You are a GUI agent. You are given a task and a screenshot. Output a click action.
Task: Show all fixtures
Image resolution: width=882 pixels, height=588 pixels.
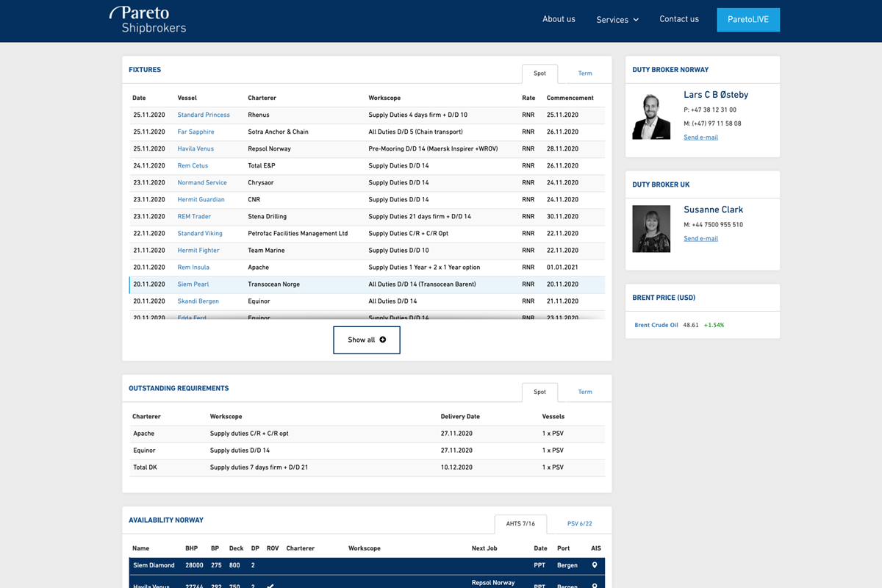(x=367, y=340)
